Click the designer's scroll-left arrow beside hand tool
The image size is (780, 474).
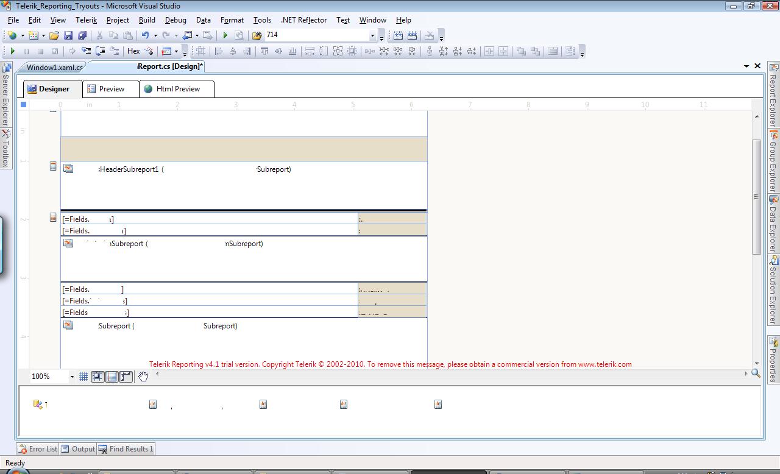[x=157, y=373]
